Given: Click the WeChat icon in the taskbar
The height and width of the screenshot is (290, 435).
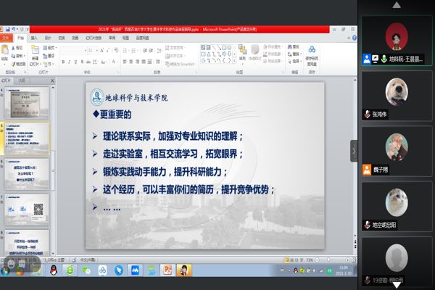Looking at the screenshot, I should 86,270.
